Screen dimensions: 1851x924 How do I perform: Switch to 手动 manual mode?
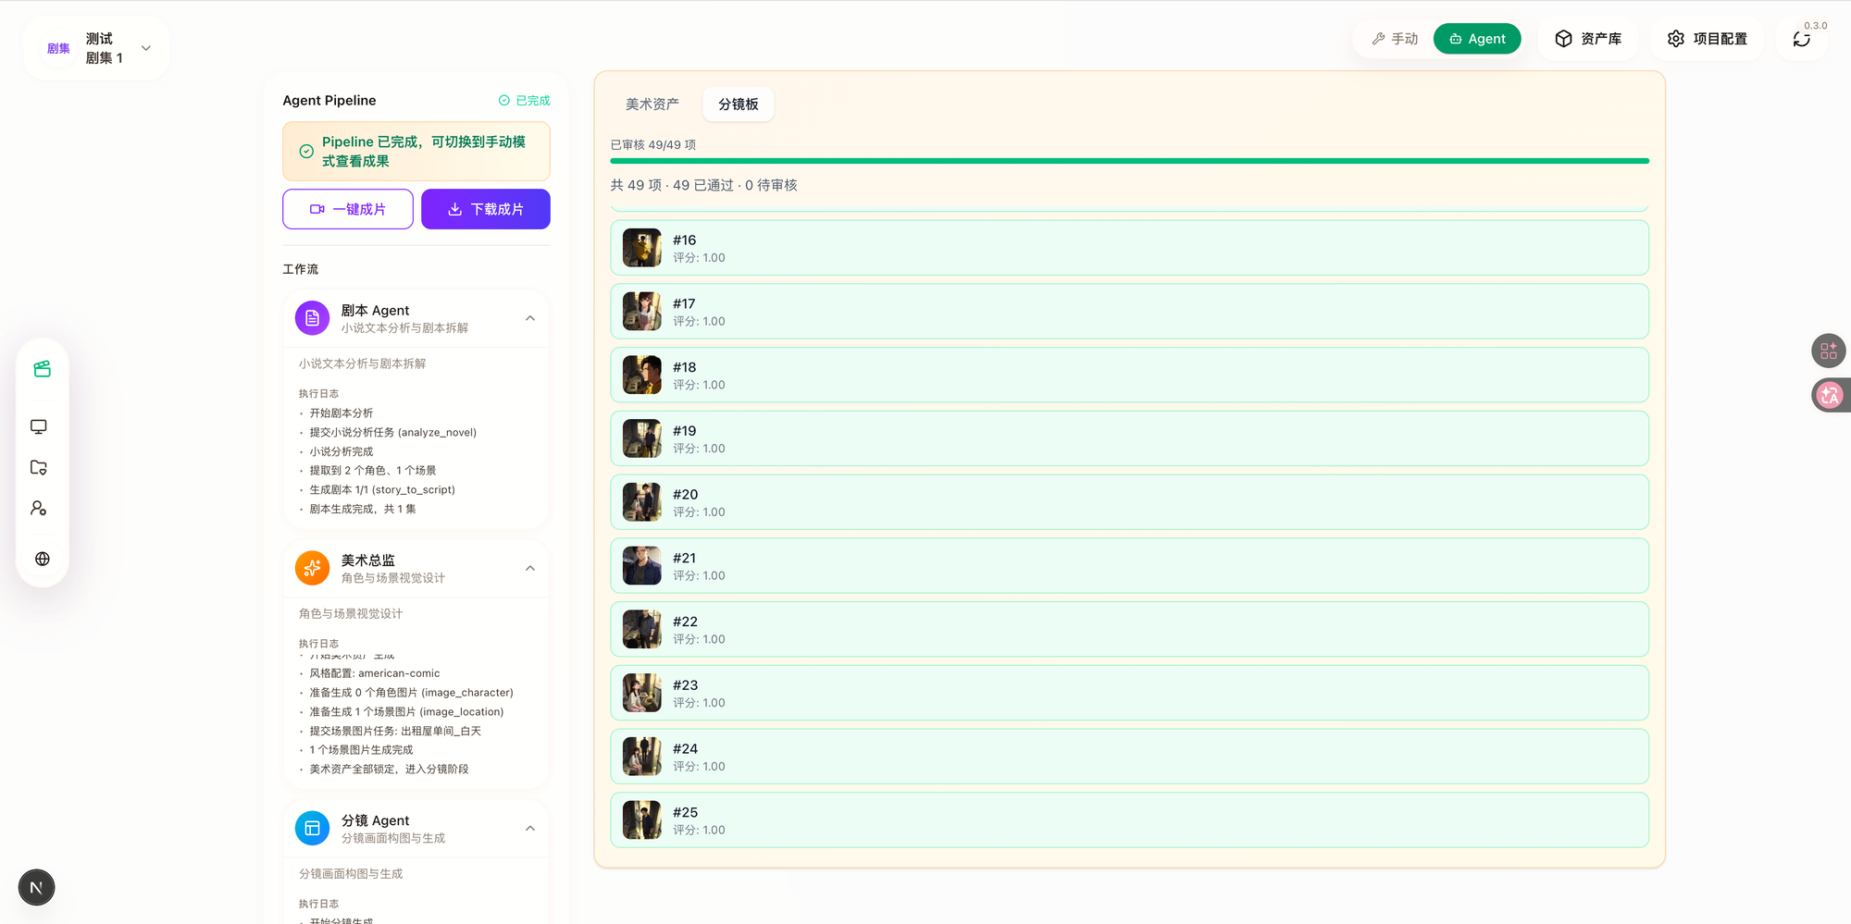pyautogui.click(x=1395, y=39)
